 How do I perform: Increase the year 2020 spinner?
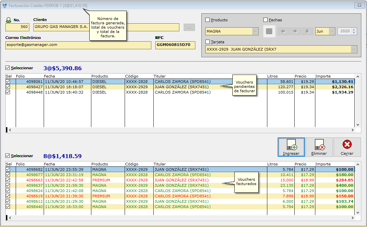354,30
